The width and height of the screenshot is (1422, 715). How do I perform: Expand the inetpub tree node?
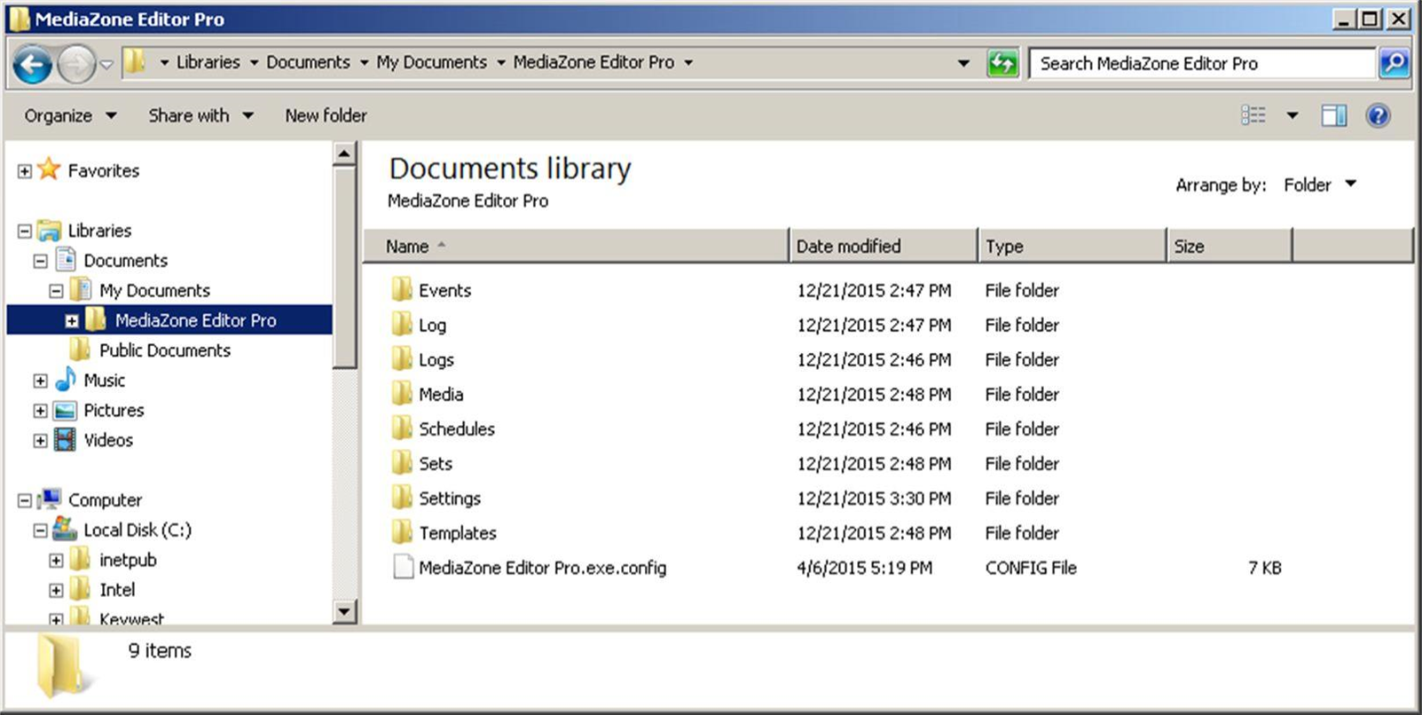click(x=57, y=561)
